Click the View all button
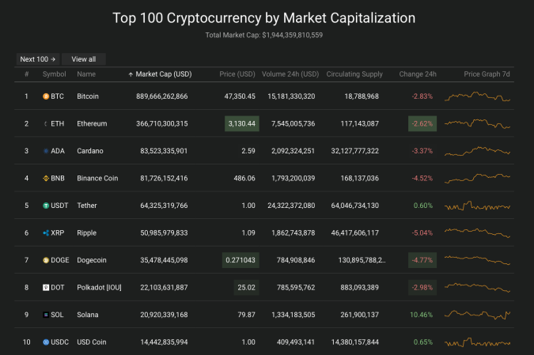Image resolution: width=534 pixels, height=355 pixels. 83,59
